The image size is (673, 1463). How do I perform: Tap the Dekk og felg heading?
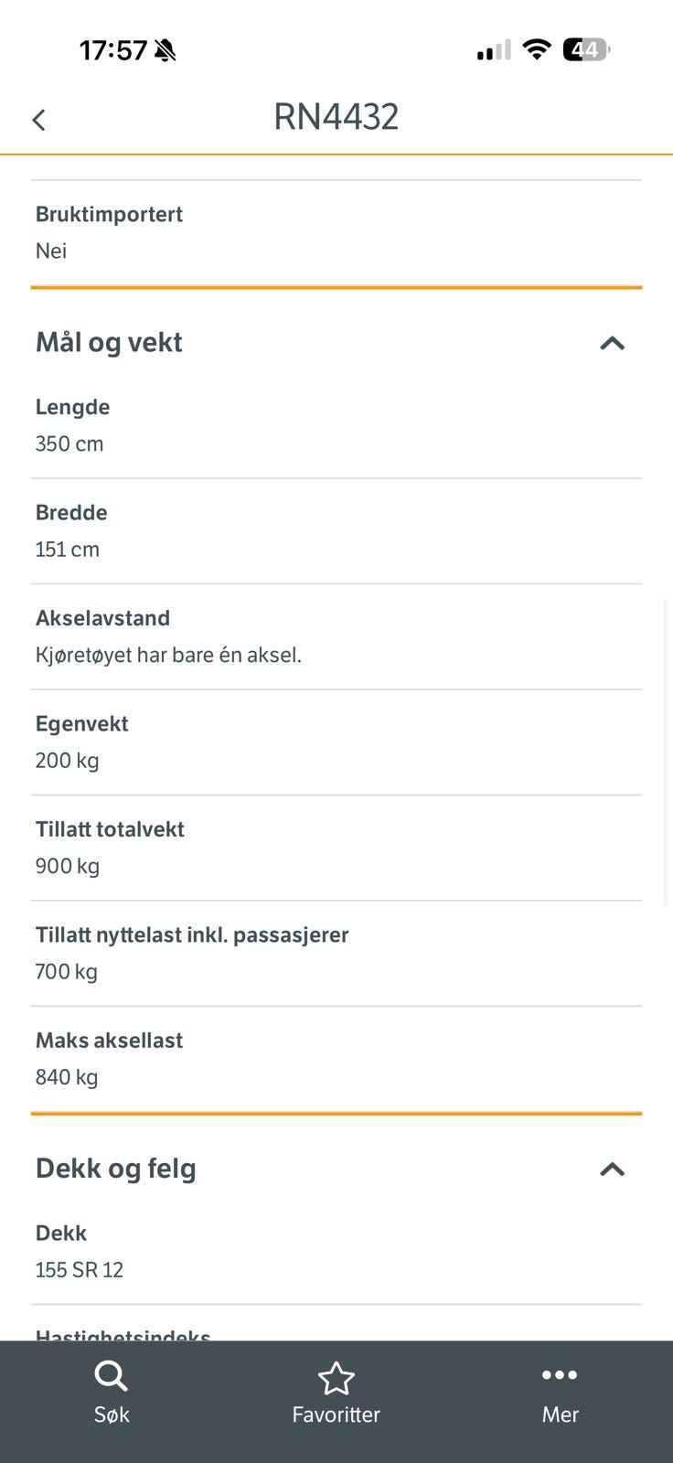[x=115, y=1169]
